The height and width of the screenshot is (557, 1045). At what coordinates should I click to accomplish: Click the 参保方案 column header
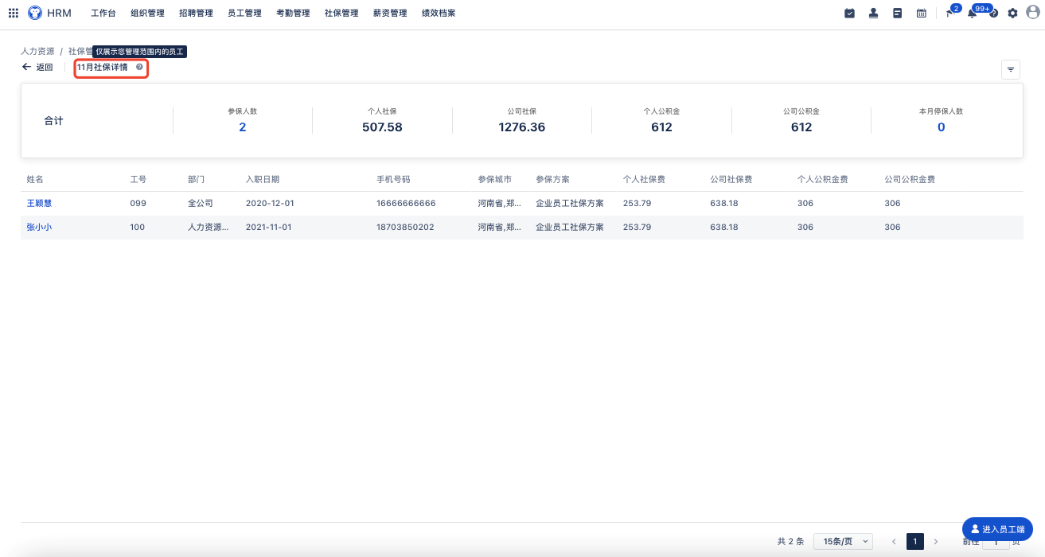[x=552, y=179]
